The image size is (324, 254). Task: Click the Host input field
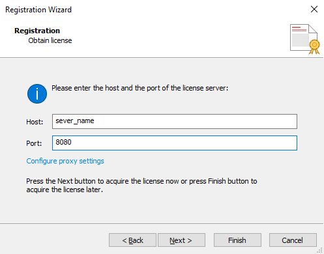coord(175,121)
